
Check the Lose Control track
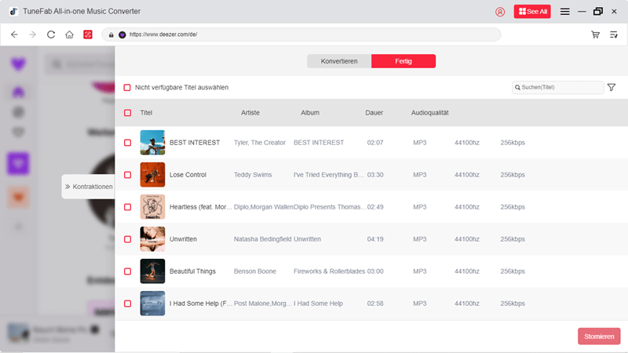(x=127, y=175)
